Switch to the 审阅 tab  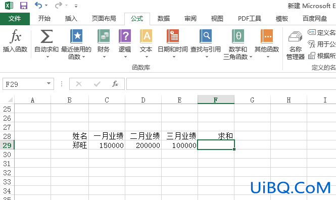190,19
